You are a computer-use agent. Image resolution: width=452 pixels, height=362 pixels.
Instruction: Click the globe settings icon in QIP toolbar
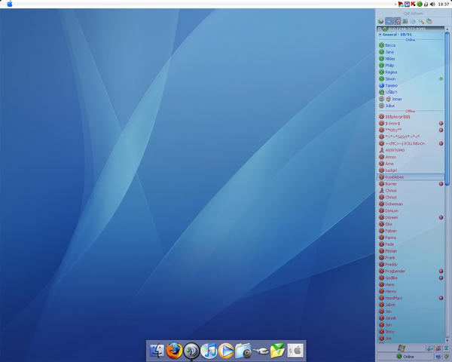click(429, 21)
